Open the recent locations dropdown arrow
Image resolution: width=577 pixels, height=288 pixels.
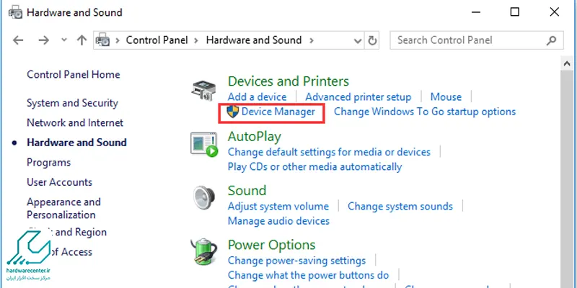point(64,40)
